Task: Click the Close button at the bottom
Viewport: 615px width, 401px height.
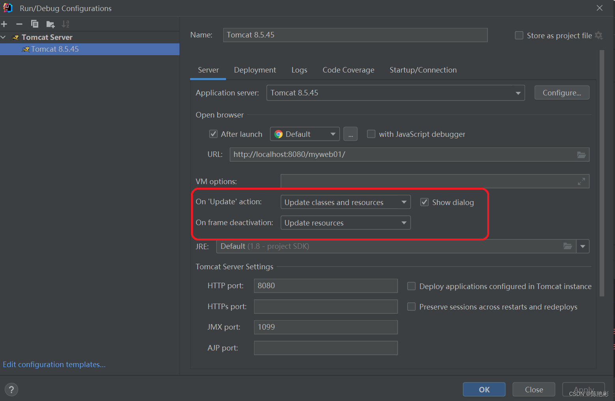Action: tap(534, 390)
